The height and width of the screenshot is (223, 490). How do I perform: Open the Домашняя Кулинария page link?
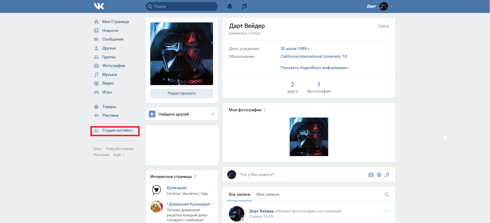click(x=189, y=204)
